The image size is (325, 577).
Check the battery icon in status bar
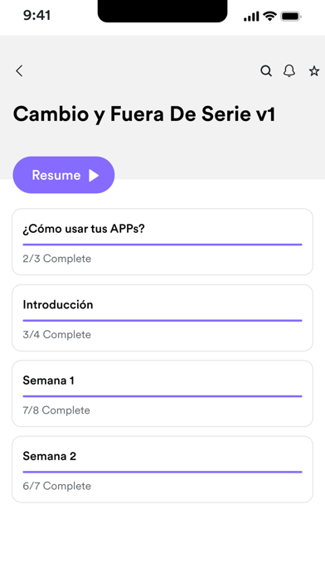click(x=291, y=17)
